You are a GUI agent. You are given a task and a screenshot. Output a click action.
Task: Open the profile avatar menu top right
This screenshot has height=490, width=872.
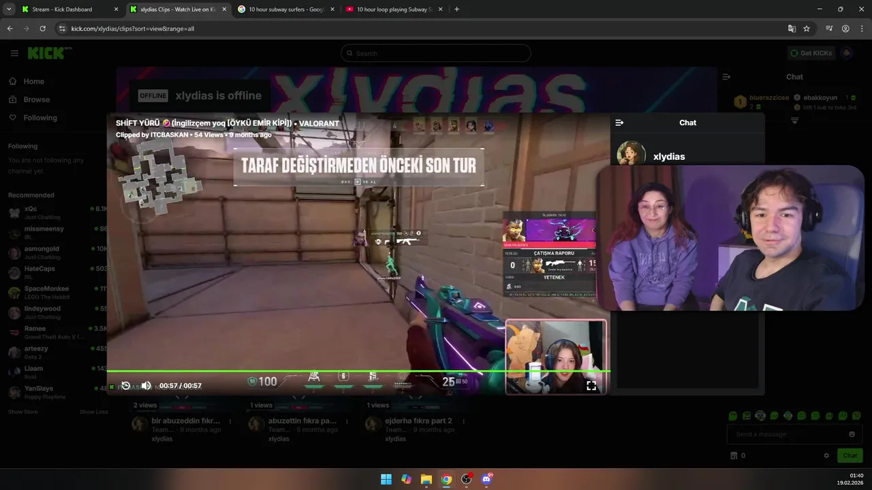click(847, 53)
